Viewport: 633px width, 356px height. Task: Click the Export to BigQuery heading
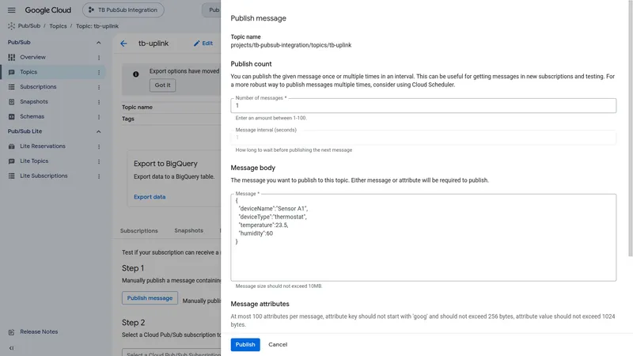point(165,164)
